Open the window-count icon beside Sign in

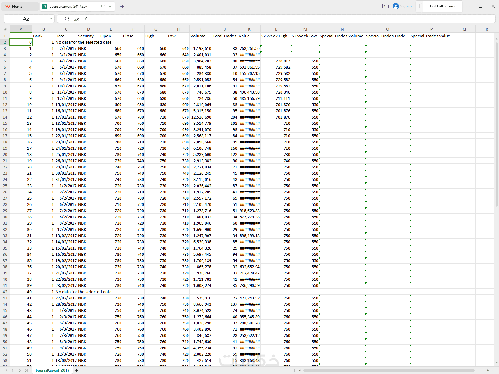(x=385, y=6)
